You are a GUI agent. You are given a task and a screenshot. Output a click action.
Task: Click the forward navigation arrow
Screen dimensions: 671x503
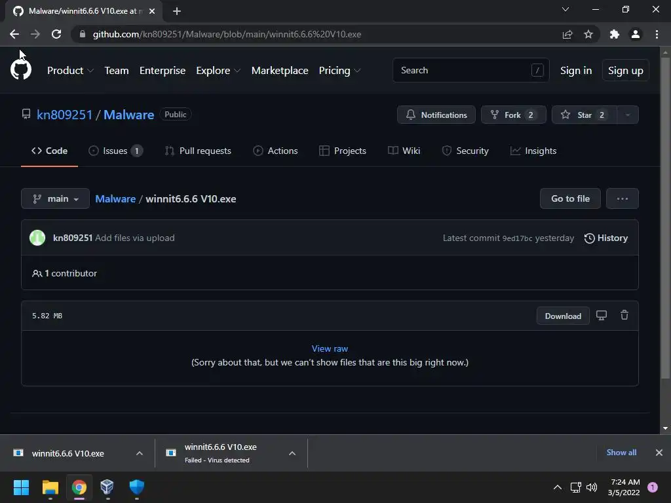tap(35, 34)
